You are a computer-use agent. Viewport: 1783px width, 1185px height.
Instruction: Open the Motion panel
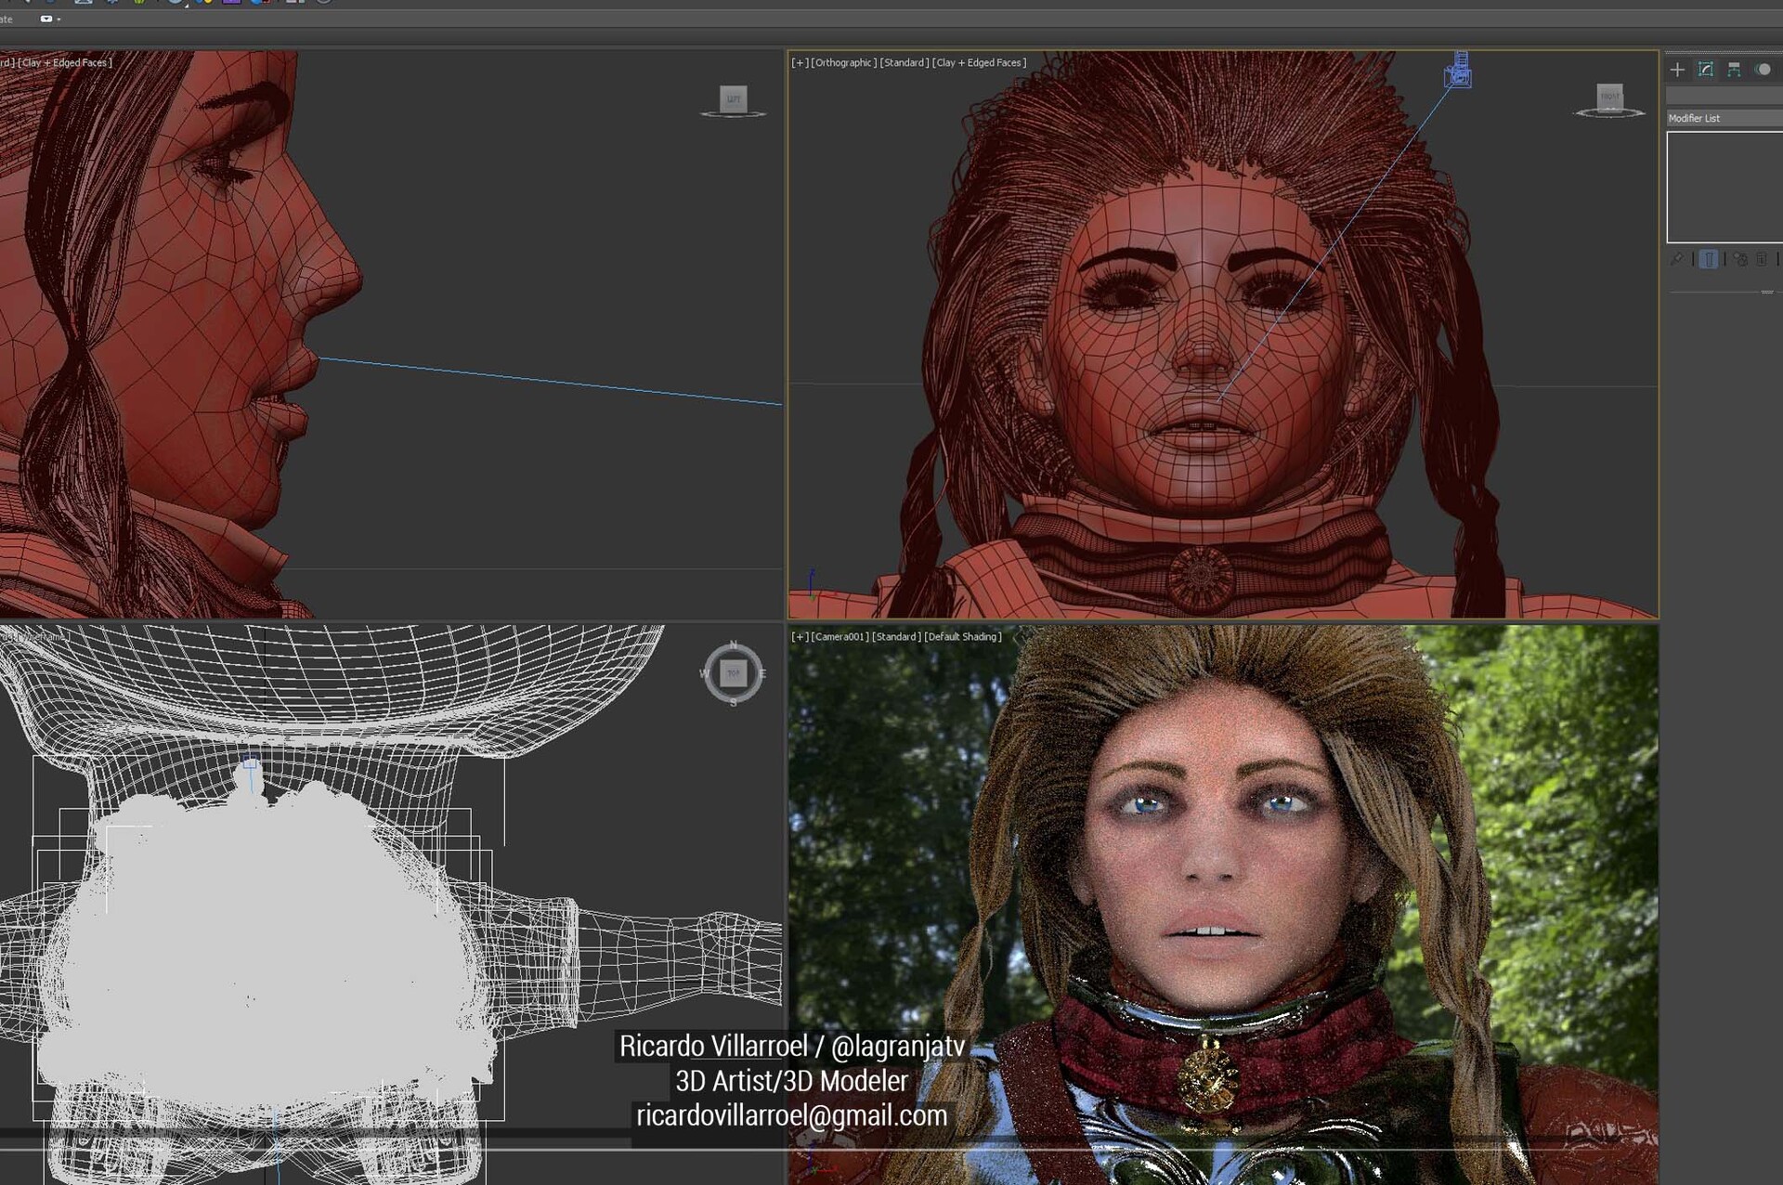[x=1764, y=70]
